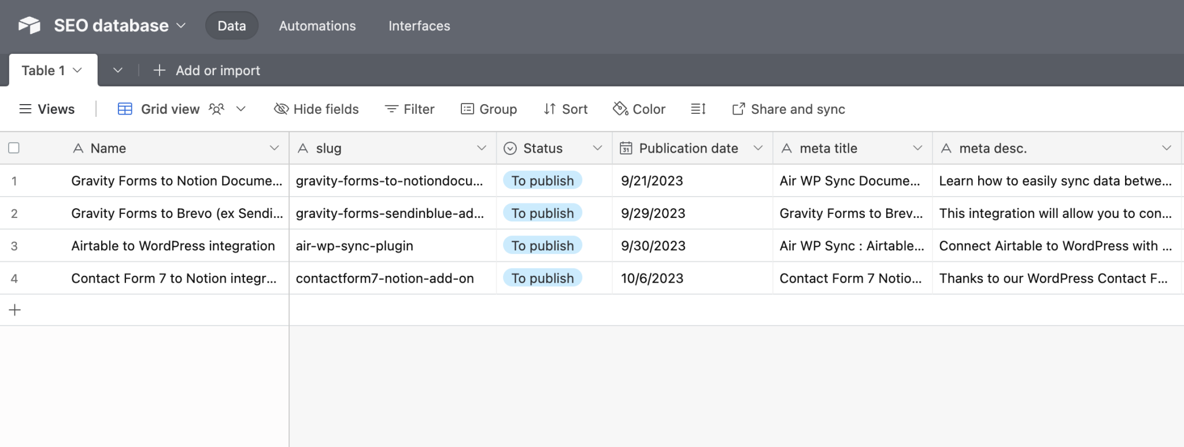
Task: Click the 10/6/2023 date cell
Action: (x=693, y=278)
